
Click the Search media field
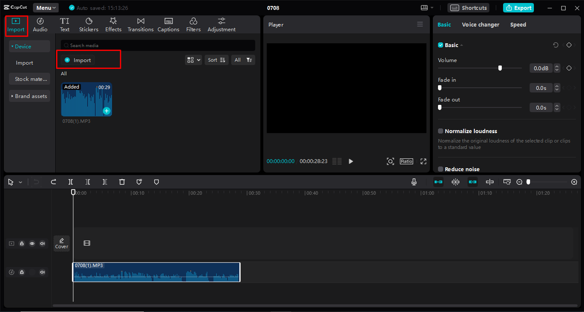click(x=158, y=46)
